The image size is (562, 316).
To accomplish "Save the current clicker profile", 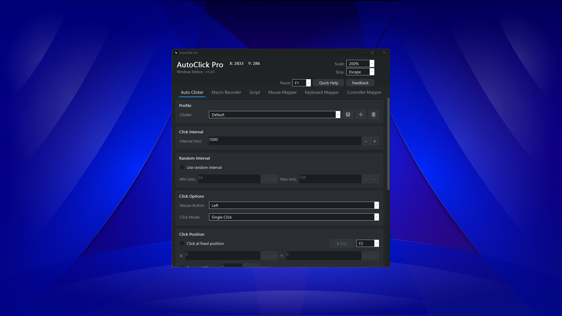I will point(348,115).
